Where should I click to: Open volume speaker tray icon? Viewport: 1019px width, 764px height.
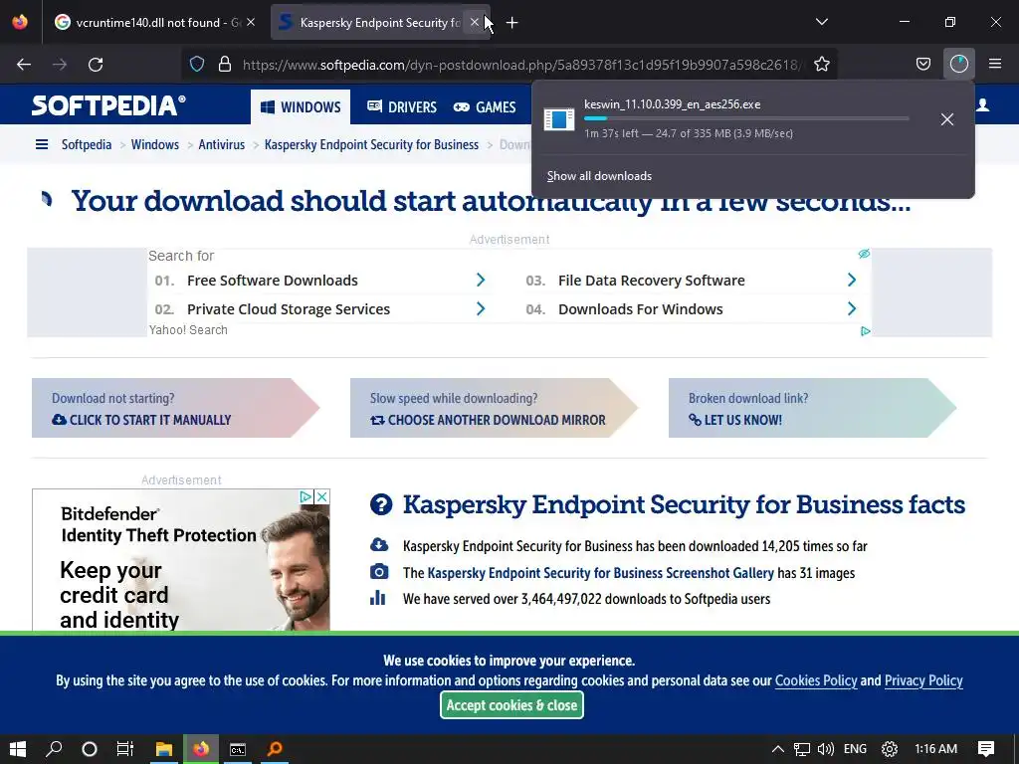click(x=825, y=749)
